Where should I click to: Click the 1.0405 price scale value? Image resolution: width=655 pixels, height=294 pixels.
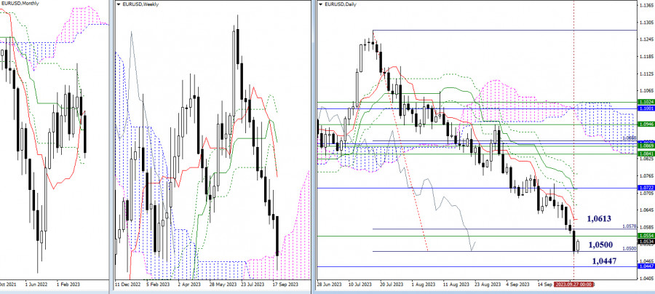click(x=646, y=278)
